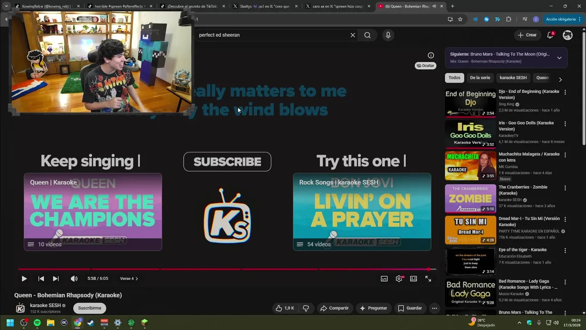Click the Ks channel logo on end screen
This screenshot has width=586, height=330.
point(227,215)
